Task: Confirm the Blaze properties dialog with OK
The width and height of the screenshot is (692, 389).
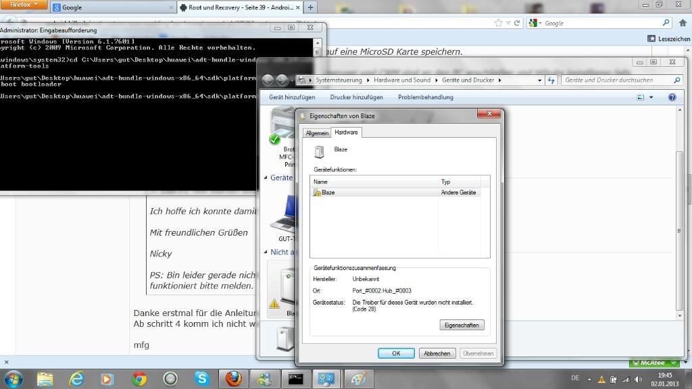Action: coord(396,353)
